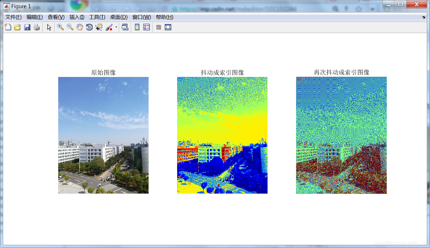Click the 原始图像 original photo image

point(103,135)
